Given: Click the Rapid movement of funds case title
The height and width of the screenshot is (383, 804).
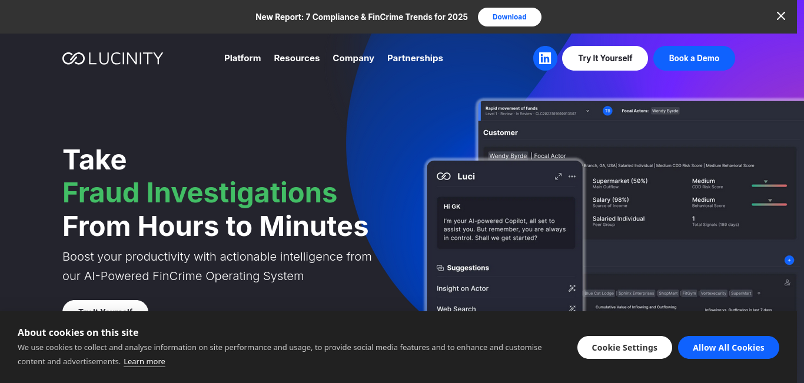Looking at the screenshot, I should (x=511, y=108).
